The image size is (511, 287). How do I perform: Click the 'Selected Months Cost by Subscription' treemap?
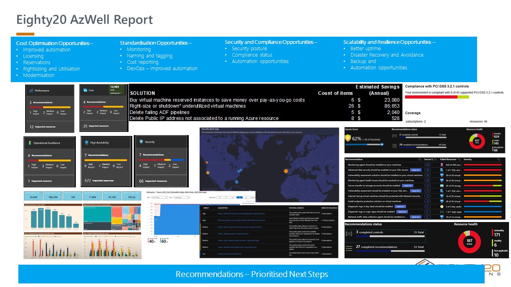tap(112, 218)
